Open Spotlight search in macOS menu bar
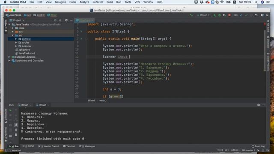Screen dimensions: 274x154 click(x=256, y=2)
